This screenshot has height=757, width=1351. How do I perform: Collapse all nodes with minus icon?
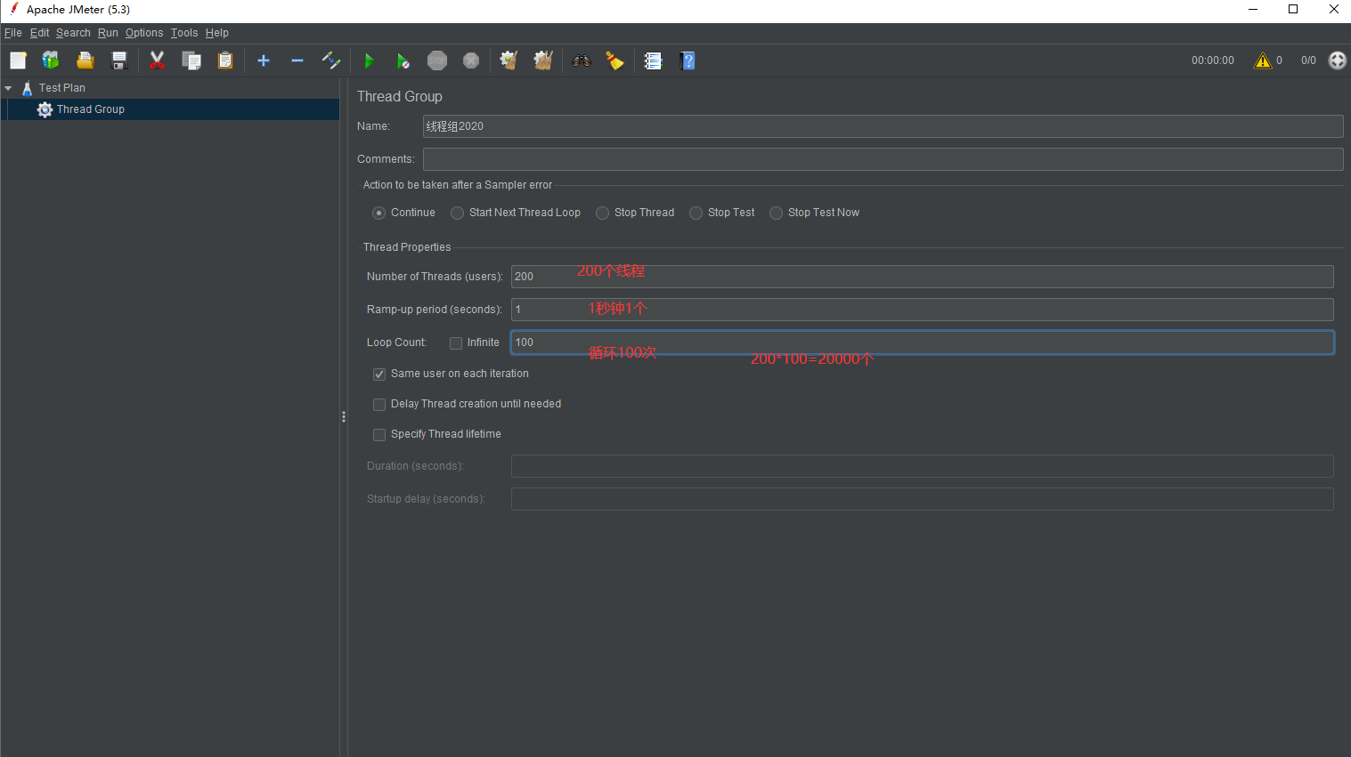297,60
